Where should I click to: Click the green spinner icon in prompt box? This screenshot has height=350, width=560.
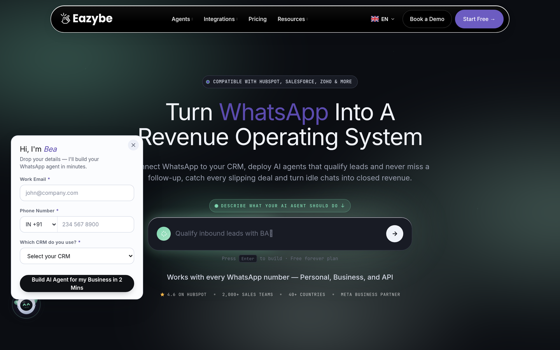coord(164,234)
